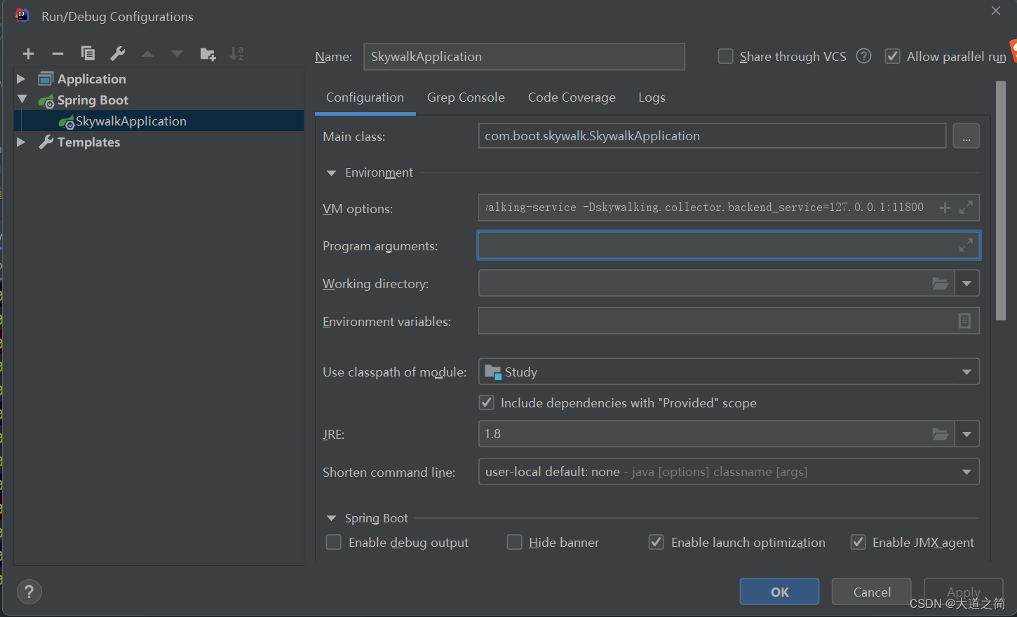The height and width of the screenshot is (617, 1017).
Task: Open the dialog help question mark
Action: (x=29, y=592)
